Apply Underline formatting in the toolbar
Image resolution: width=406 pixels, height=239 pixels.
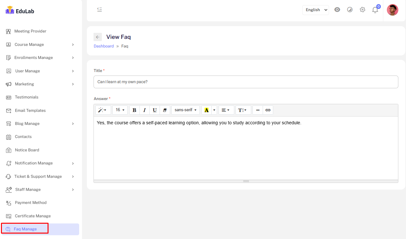coord(155,110)
